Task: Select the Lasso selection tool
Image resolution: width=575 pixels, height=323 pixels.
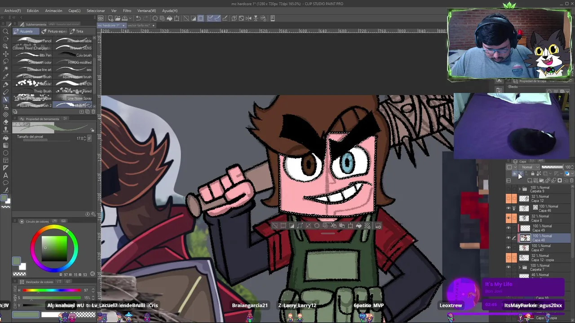Action: coord(6,61)
